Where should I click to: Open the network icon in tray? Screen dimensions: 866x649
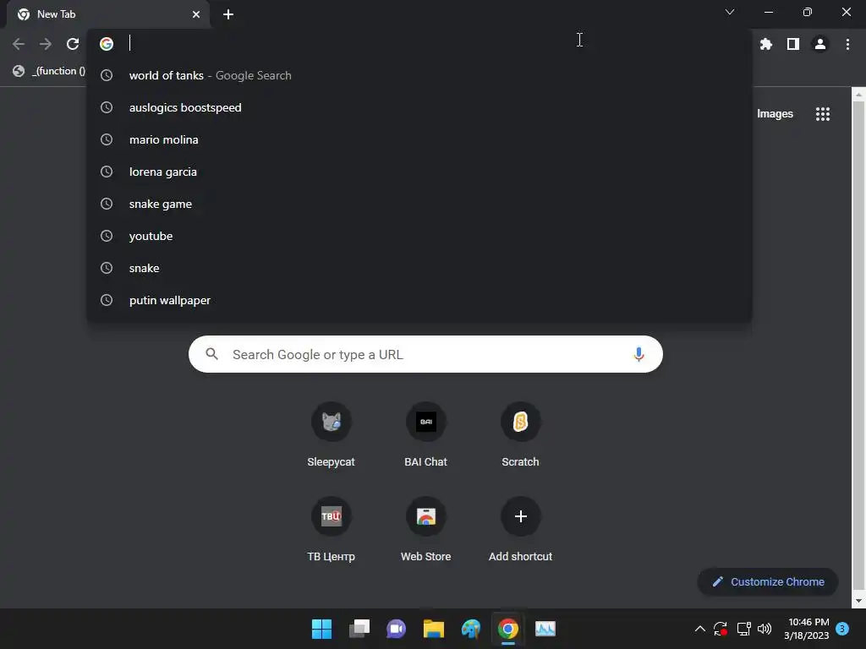[743, 629]
